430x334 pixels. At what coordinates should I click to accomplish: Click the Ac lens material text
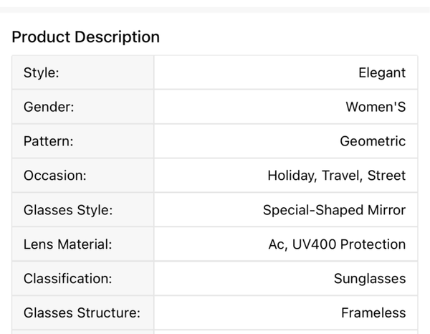pos(277,244)
